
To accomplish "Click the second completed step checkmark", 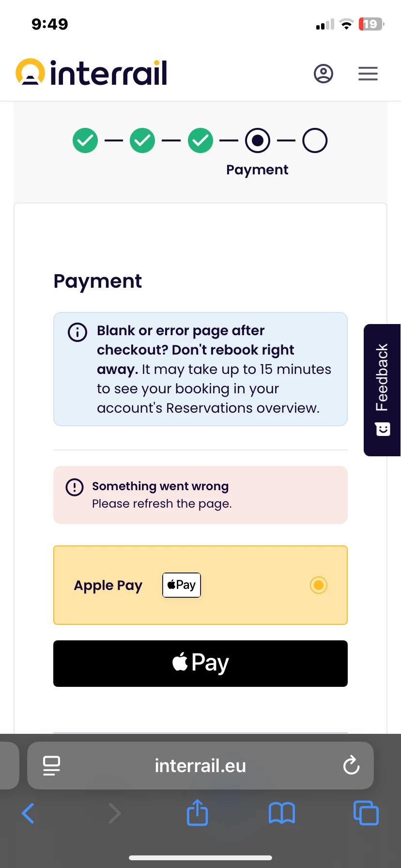I will [x=142, y=140].
